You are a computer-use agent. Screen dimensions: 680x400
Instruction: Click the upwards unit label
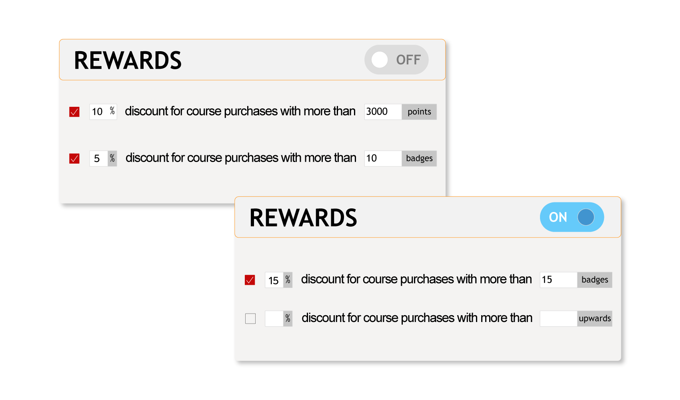[x=595, y=318]
